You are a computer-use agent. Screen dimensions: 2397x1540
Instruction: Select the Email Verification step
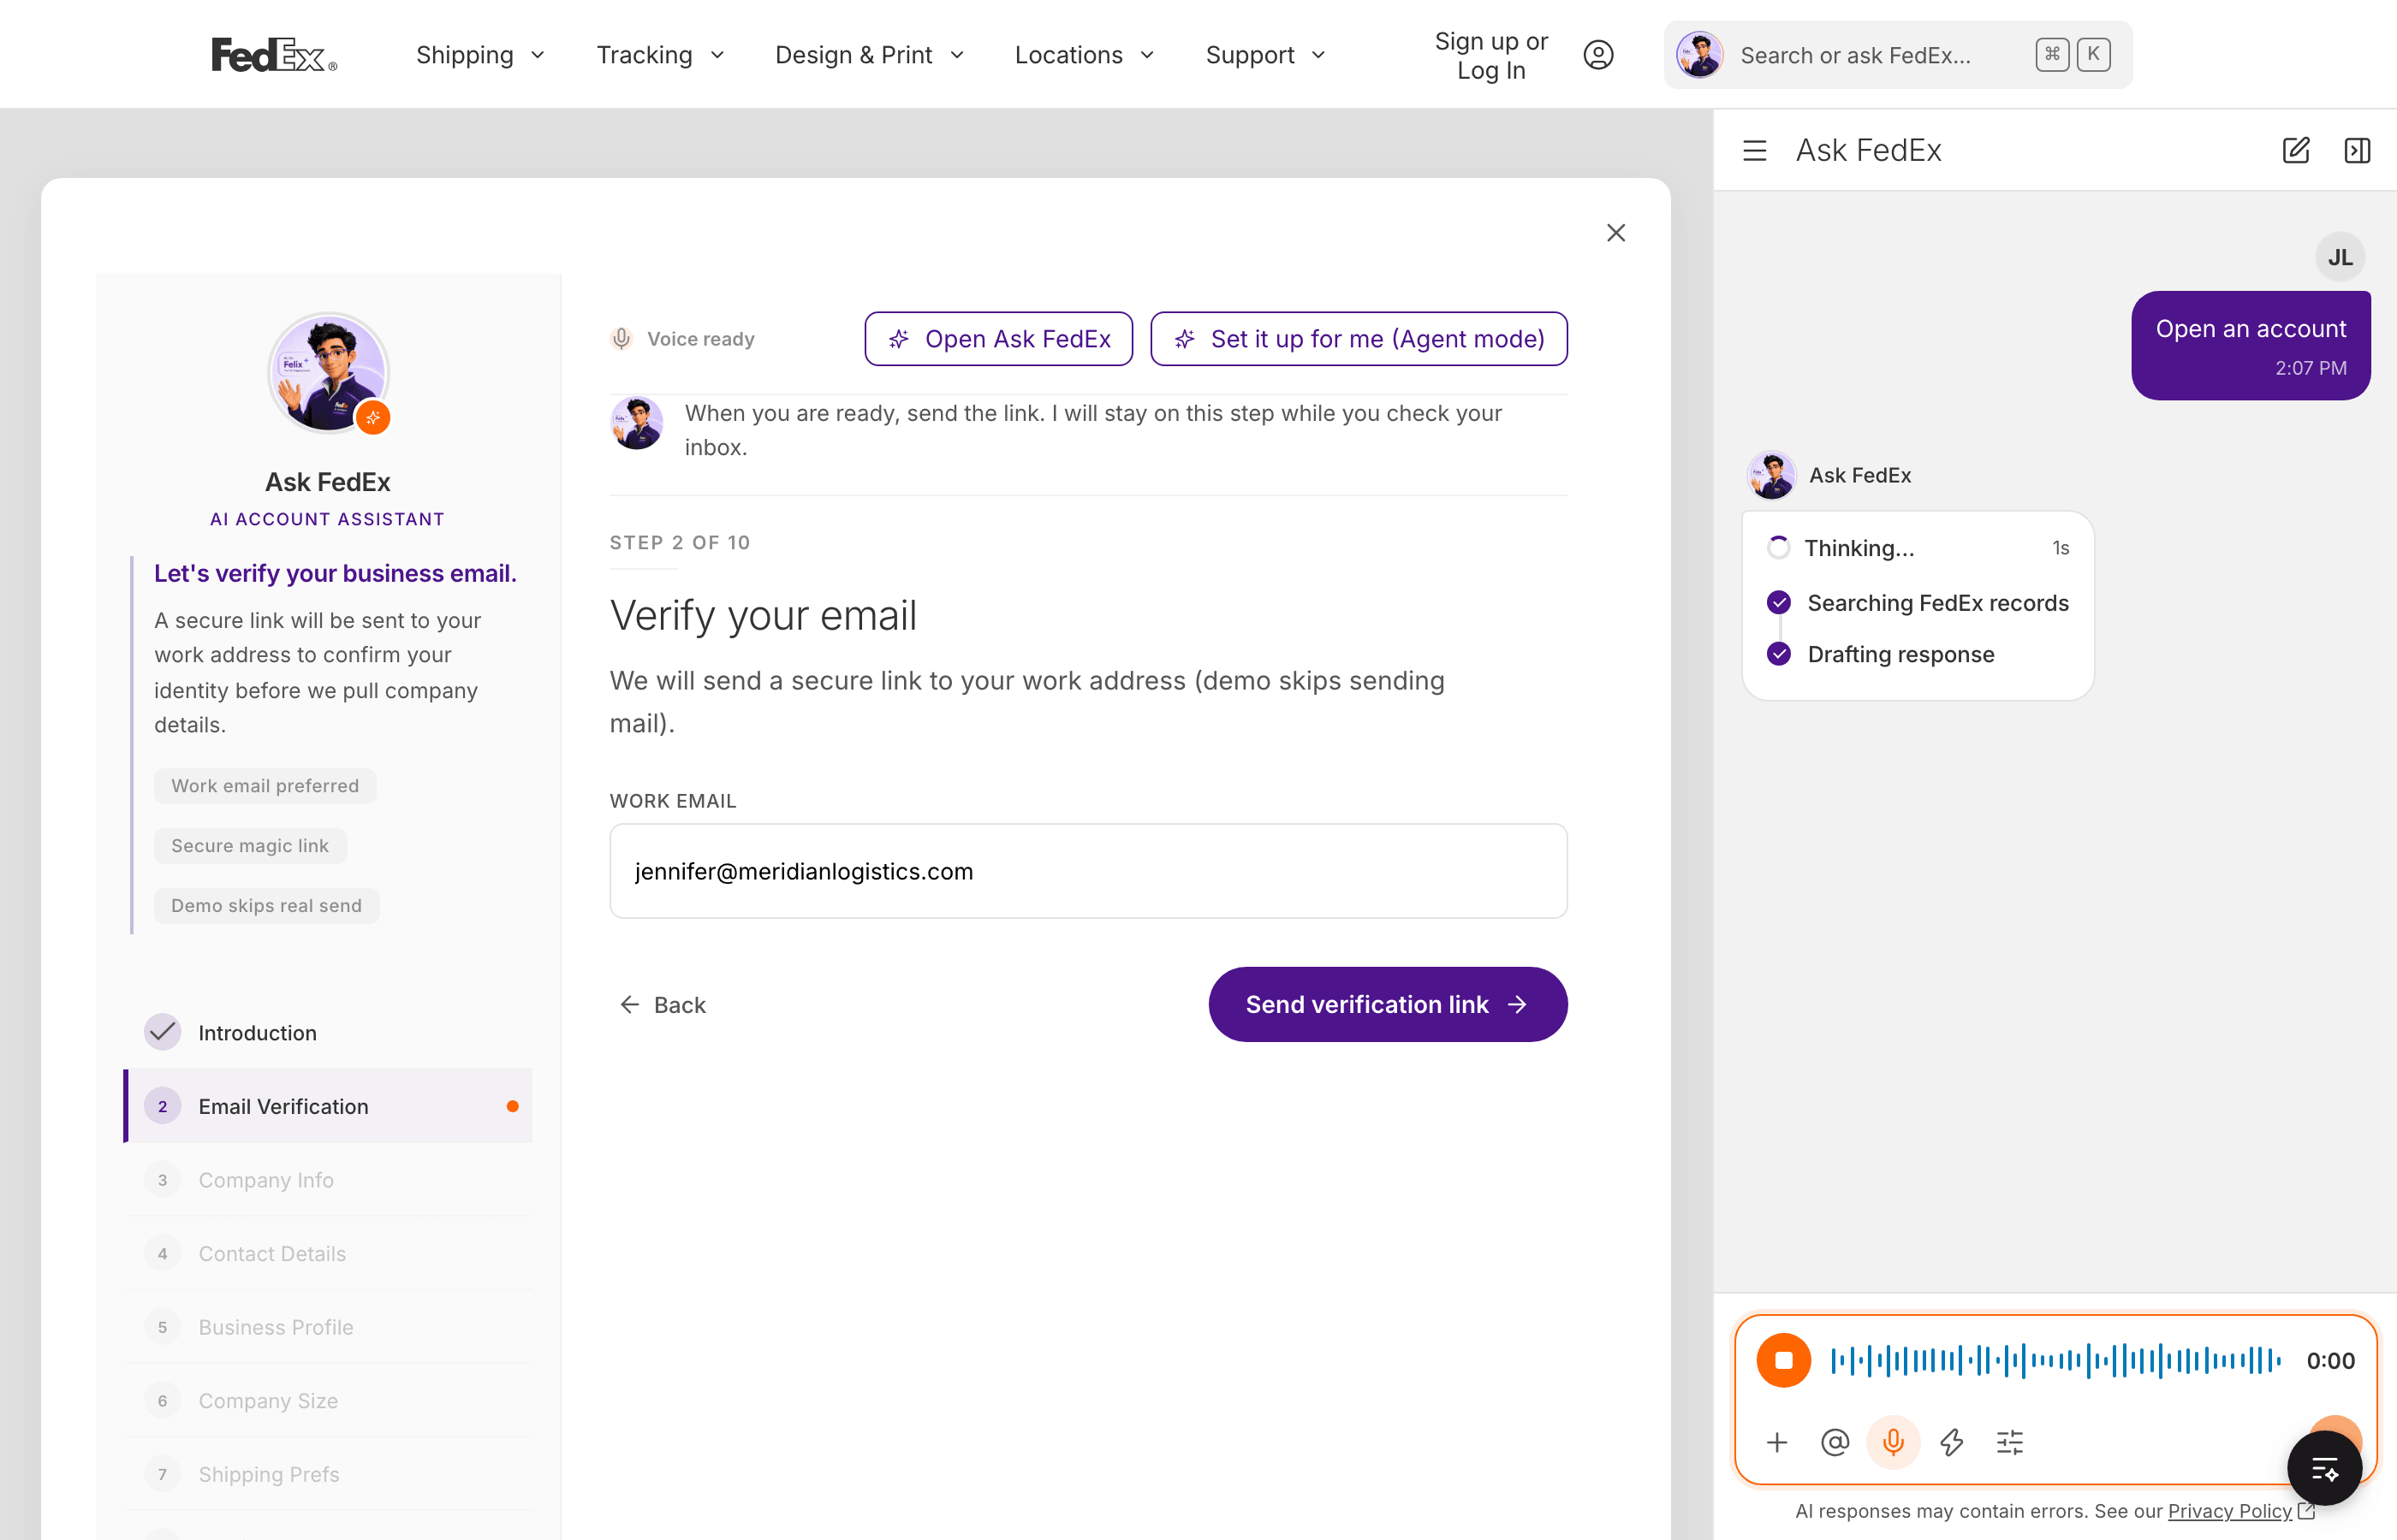point(328,1106)
